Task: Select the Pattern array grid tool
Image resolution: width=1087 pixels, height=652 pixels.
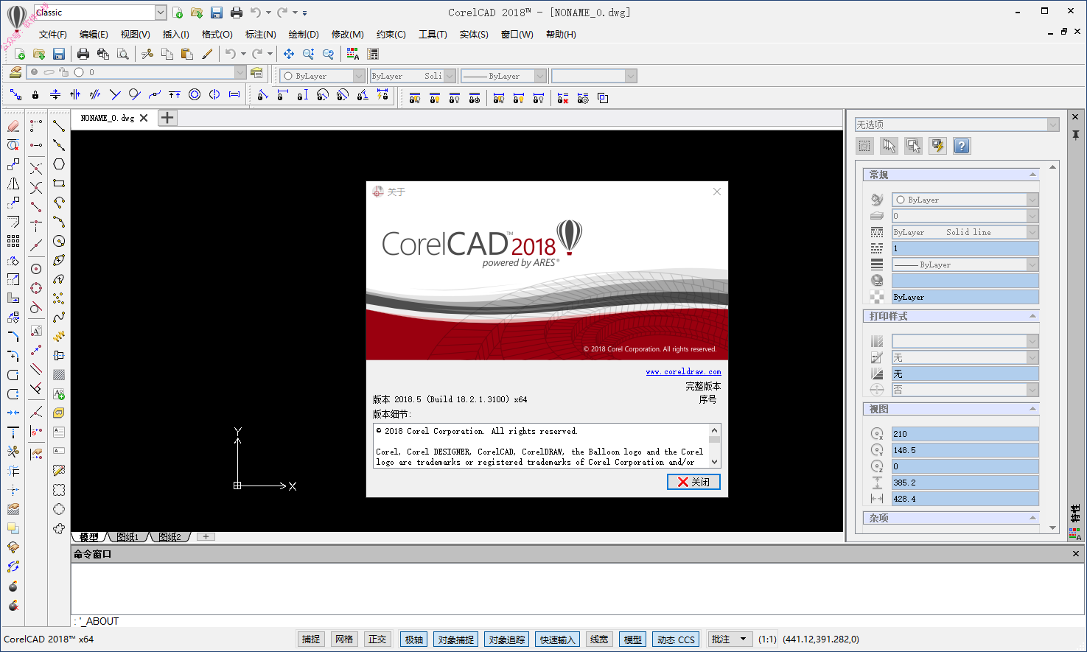Action: tap(13, 241)
